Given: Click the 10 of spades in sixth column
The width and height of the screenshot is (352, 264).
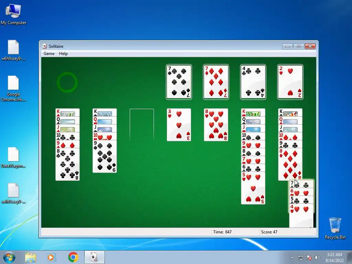Looking at the screenshot, I should tap(253, 136).
